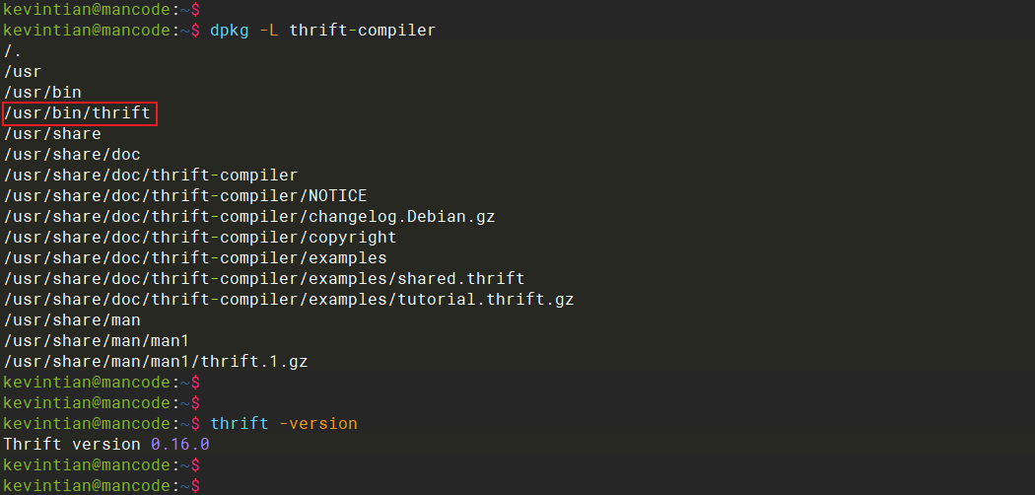This screenshot has height=495, width=1035.
Task: Click the /usr/share/doc/thrift-compiler directory line
Action: (151, 175)
